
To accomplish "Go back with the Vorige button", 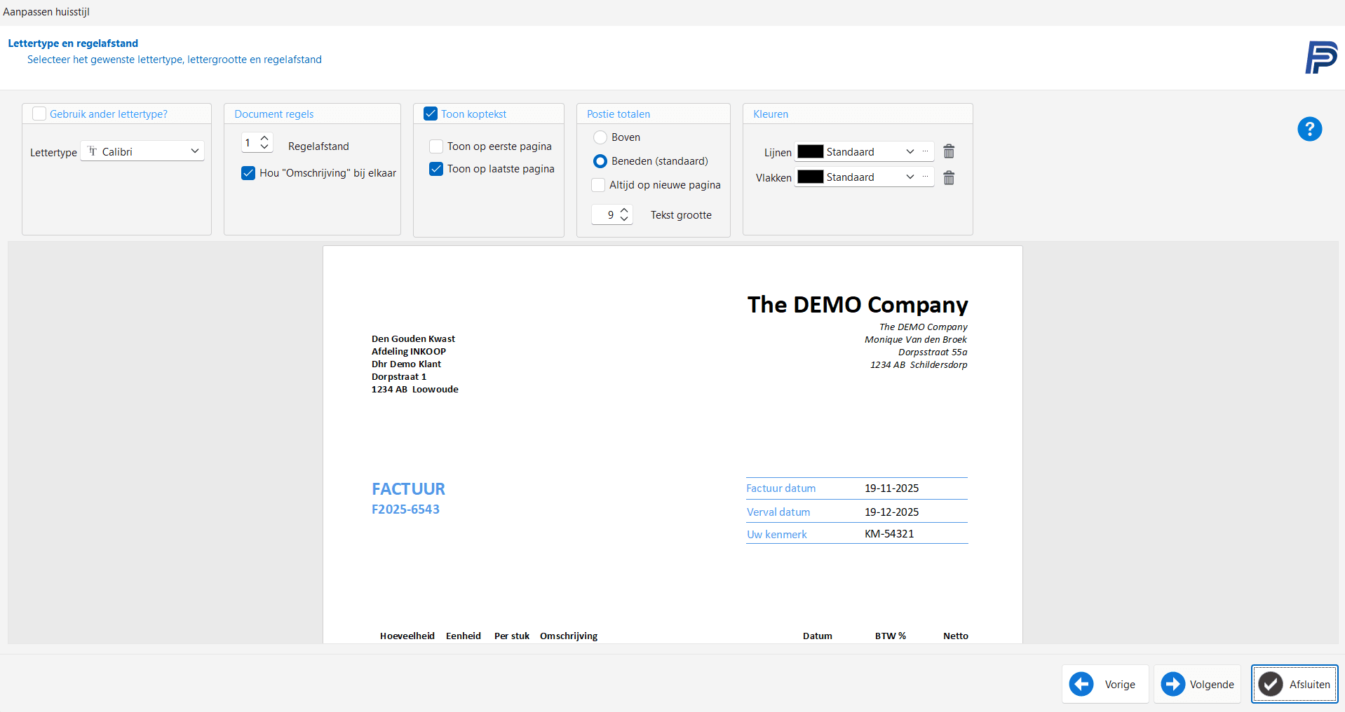I will pyautogui.click(x=1105, y=684).
